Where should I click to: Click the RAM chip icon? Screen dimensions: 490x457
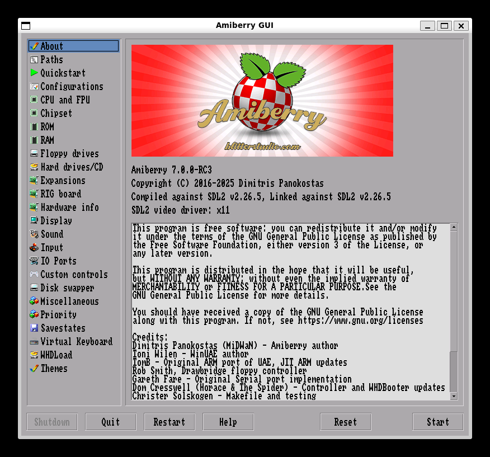point(34,140)
